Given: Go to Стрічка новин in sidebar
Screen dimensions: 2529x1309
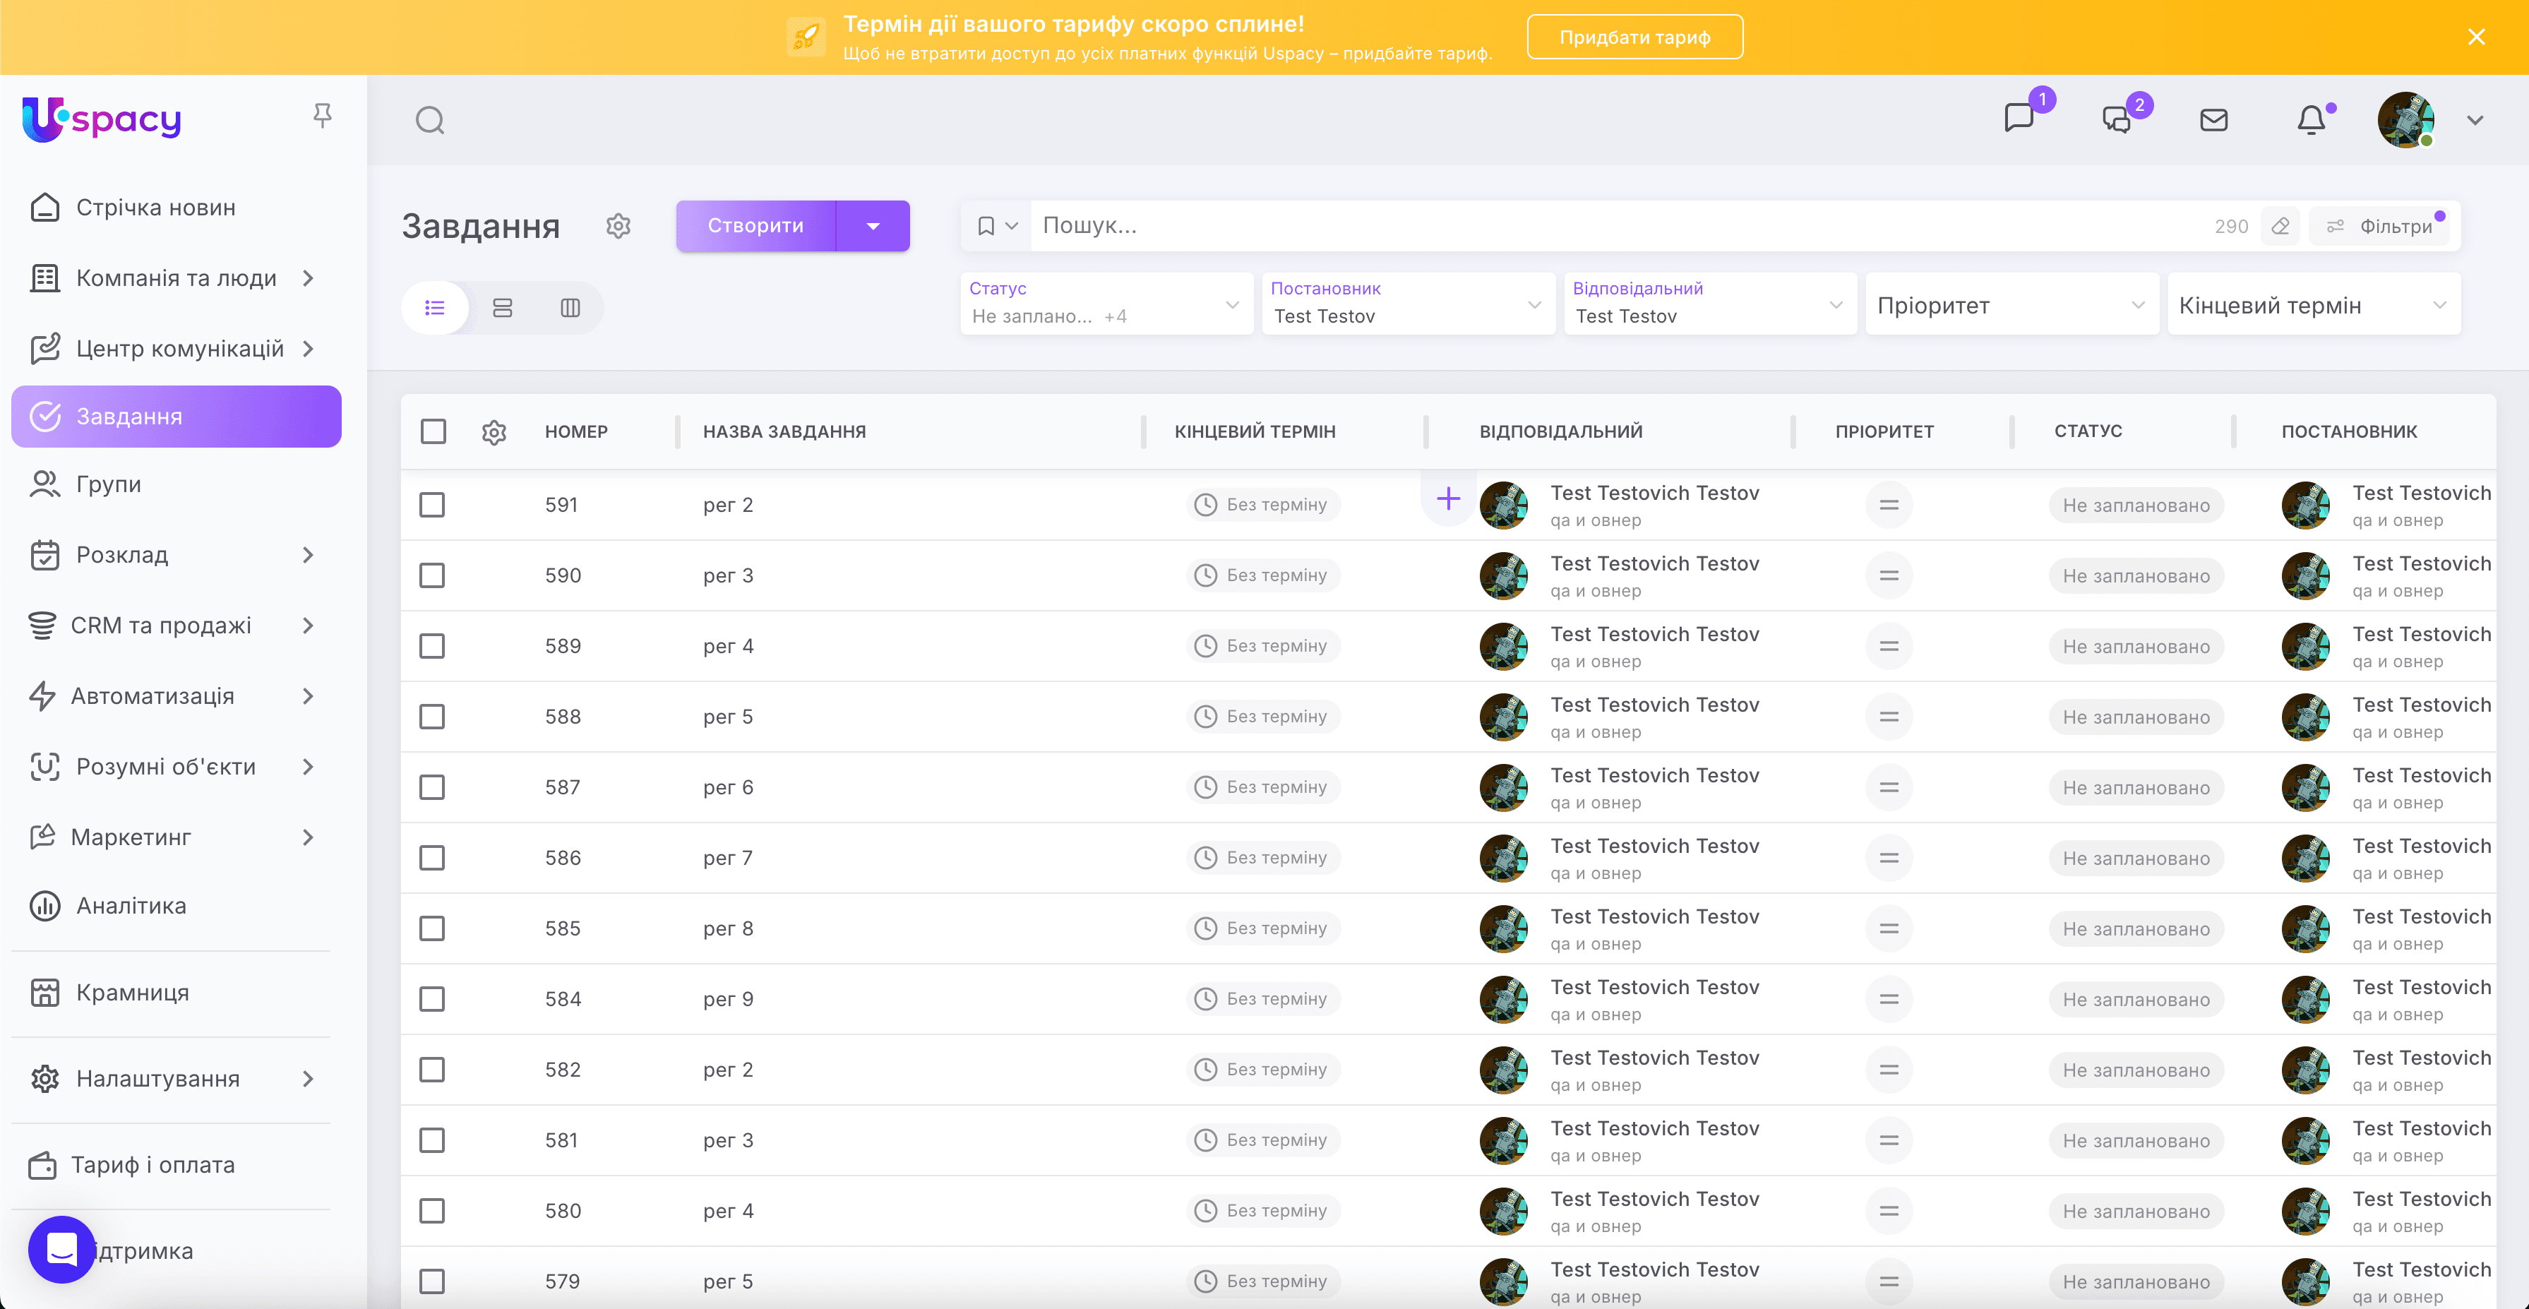Looking at the screenshot, I should 155,207.
